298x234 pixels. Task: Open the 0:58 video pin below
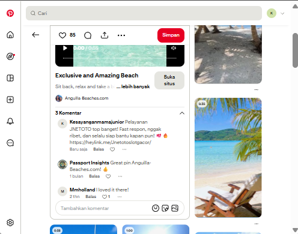pos(84,229)
